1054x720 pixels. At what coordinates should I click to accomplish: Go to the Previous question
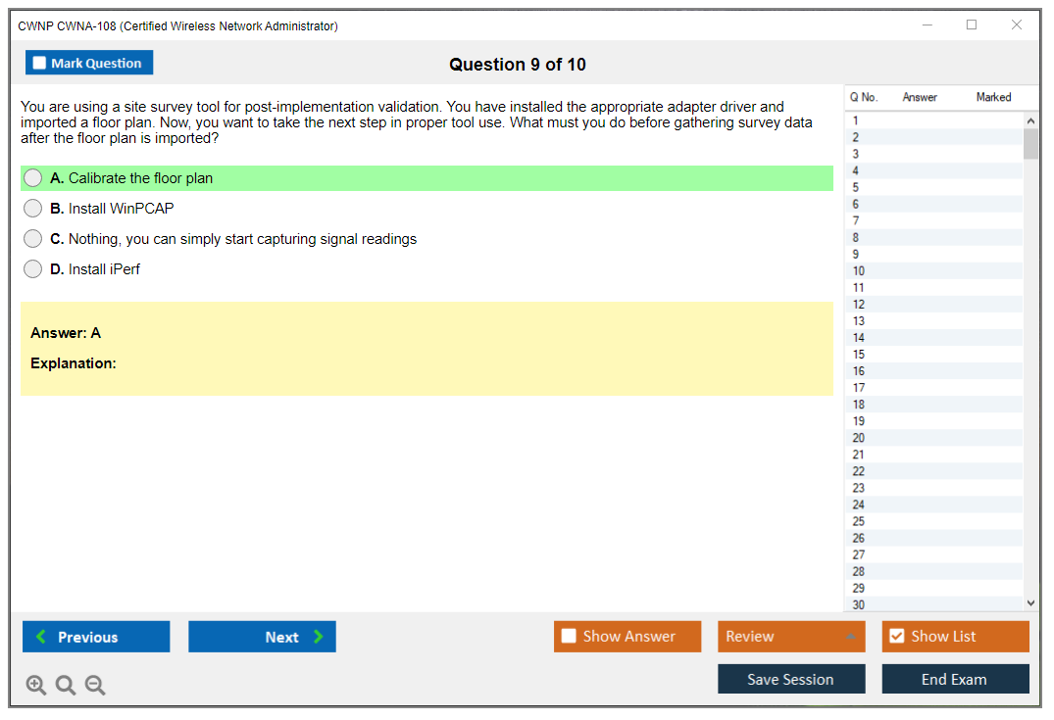coord(96,637)
